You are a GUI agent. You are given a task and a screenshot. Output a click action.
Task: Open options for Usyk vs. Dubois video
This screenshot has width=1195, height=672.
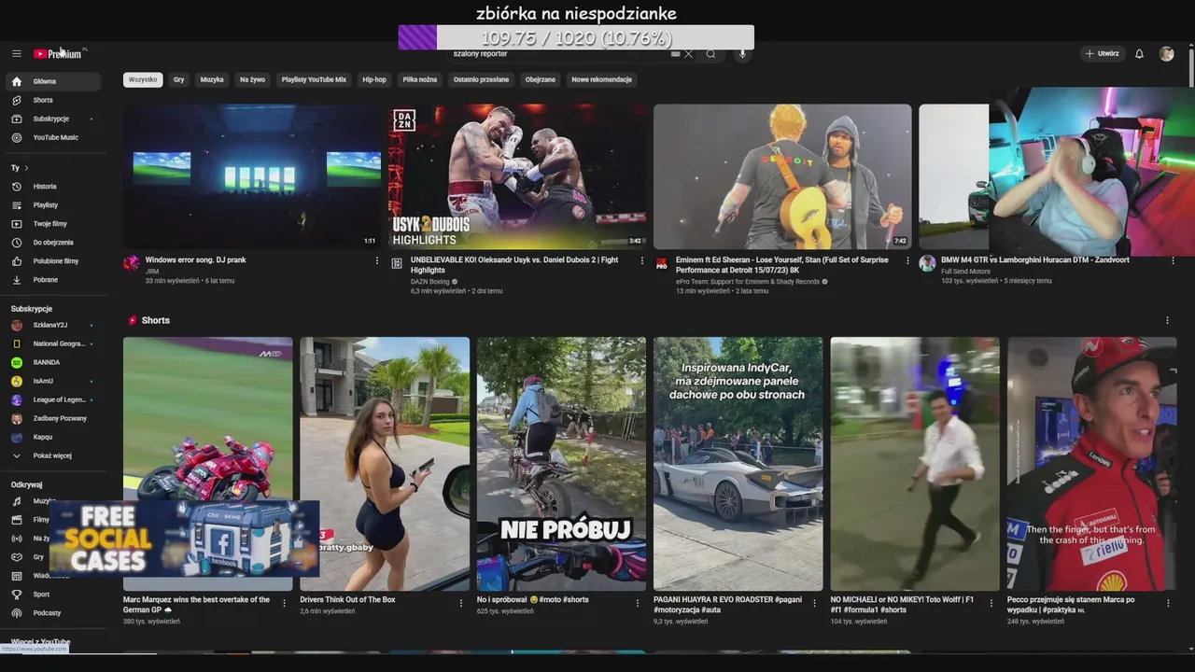click(642, 260)
